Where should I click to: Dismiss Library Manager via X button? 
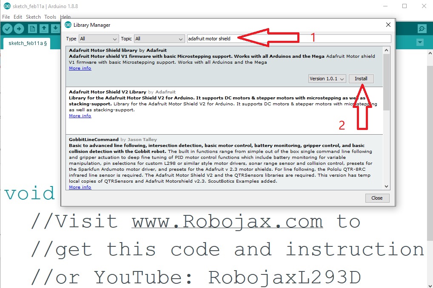coord(388,25)
